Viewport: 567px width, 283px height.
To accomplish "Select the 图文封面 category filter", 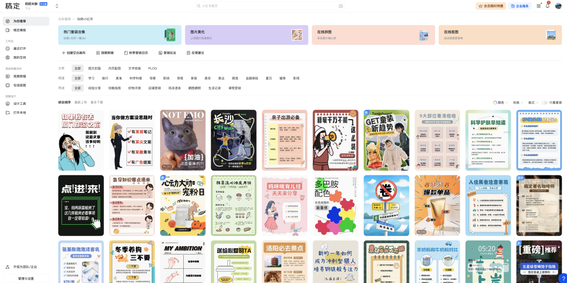I will click(x=94, y=68).
